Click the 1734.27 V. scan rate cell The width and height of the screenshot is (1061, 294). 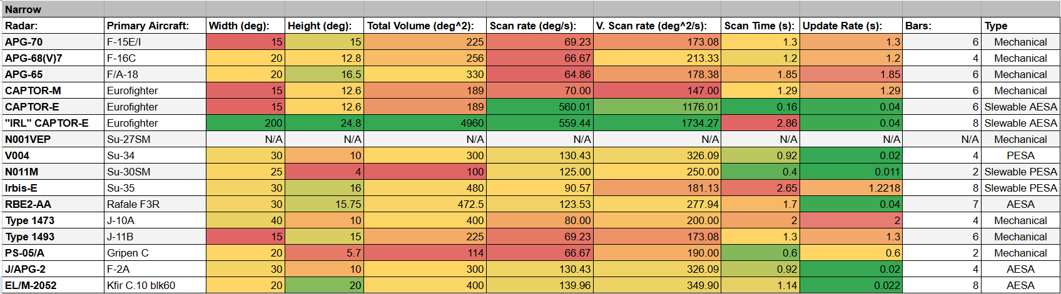coord(657,123)
